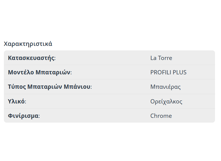
Task: Select the Μπανιέρας value
Action: pyautogui.click(x=166, y=87)
